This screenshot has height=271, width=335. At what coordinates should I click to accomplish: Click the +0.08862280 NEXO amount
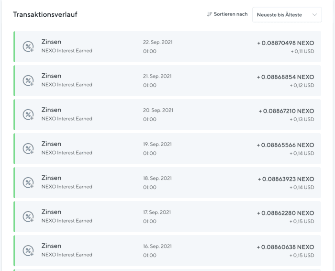pos(285,213)
